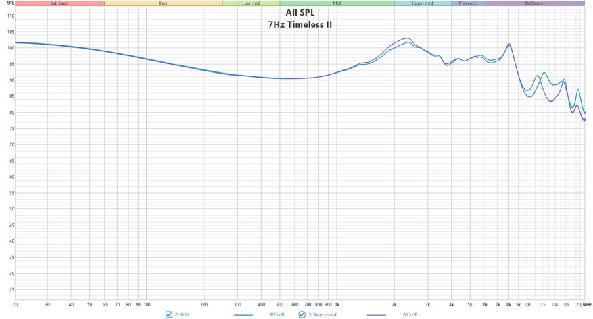
Task: Click the 4k tick on frequency axis
Action: point(451,304)
